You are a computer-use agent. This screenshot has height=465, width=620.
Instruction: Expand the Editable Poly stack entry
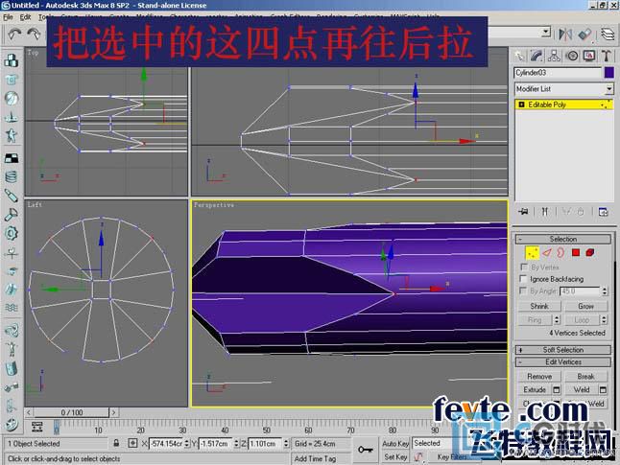(521, 105)
